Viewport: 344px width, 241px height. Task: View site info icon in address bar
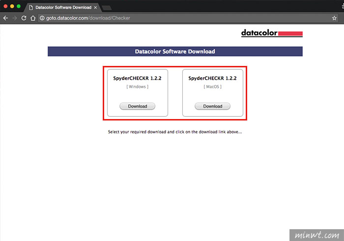pos(42,18)
